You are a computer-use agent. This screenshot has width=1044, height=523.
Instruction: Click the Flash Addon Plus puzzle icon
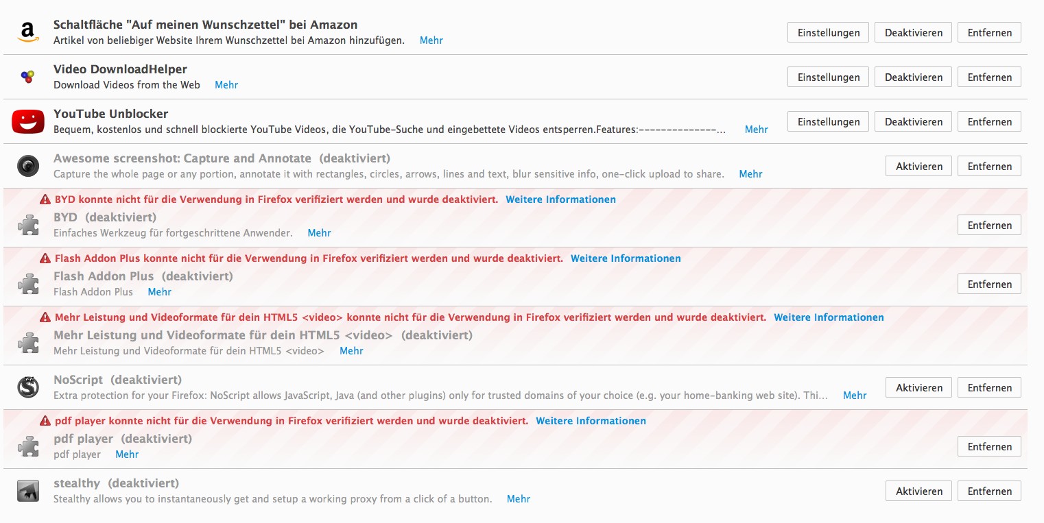tap(28, 284)
